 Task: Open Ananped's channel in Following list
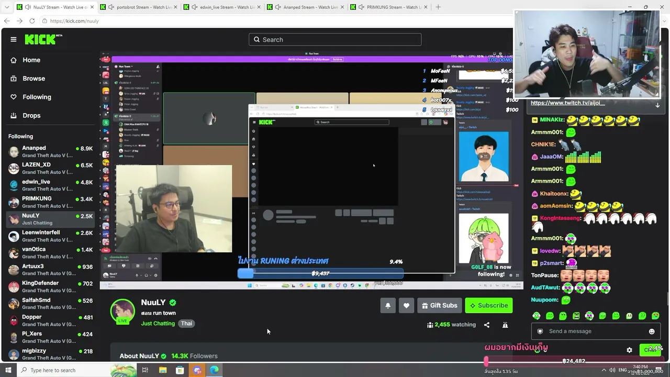[50, 152]
